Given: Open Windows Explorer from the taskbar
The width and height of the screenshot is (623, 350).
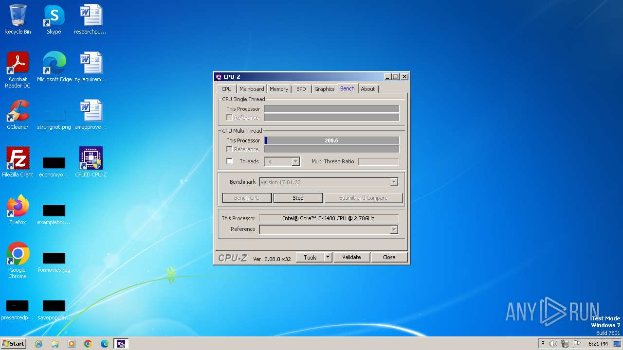Looking at the screenshot, I should tap(55, 344).
